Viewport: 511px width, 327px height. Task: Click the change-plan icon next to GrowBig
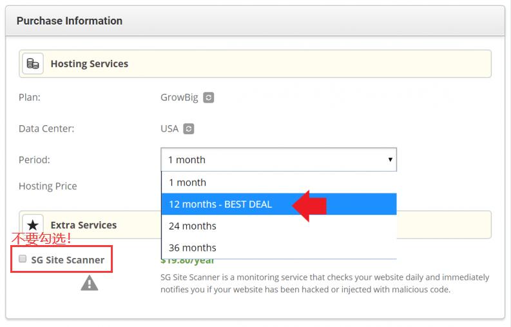[208, 98]
